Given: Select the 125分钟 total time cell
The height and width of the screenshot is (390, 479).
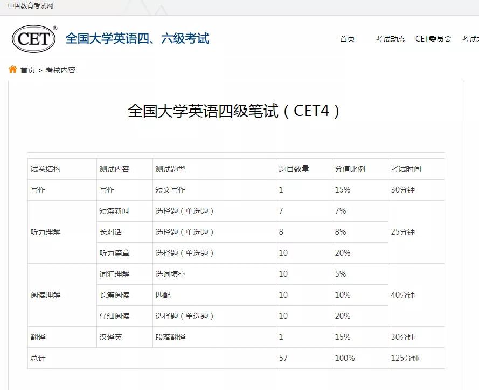Looking at the screenshot, I should [x=405, y=358].
